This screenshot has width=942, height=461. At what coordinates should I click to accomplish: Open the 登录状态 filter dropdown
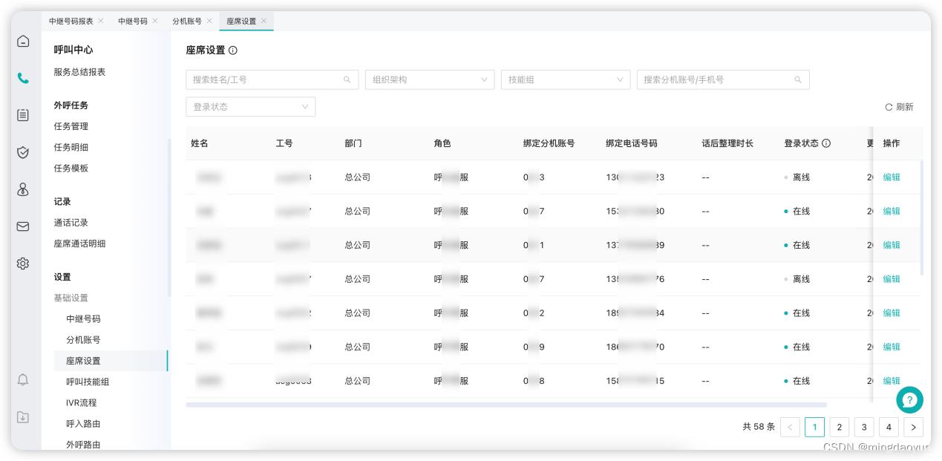click(x=250, y=106)
